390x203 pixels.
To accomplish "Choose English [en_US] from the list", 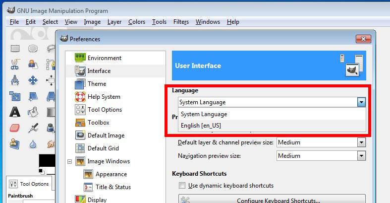I will pyautogui.click(x=272, y=126).
